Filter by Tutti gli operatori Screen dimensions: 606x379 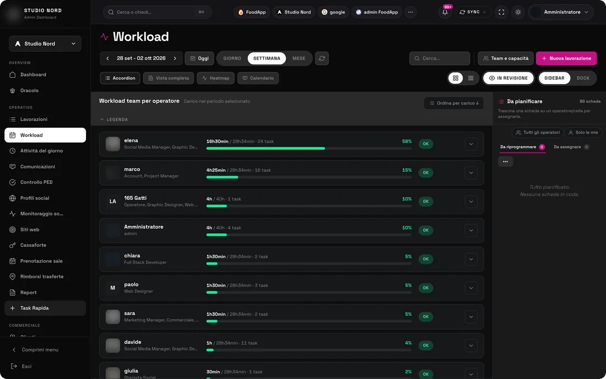[x=538, y=133]
